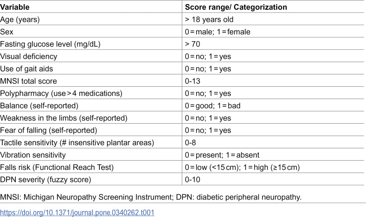Viewport: 366px width, 217px height.
Task: Select the Tactile sensitivity row label
Action: coord(77,143)
